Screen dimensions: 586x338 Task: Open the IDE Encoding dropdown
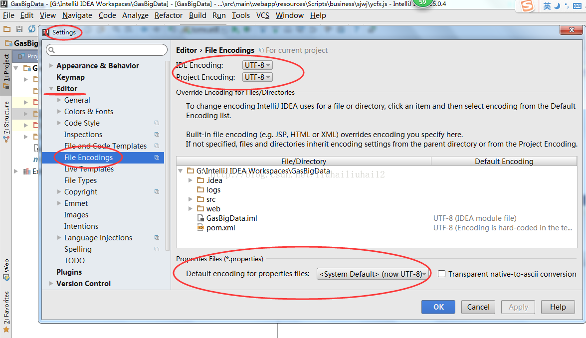tap(257, 65)
